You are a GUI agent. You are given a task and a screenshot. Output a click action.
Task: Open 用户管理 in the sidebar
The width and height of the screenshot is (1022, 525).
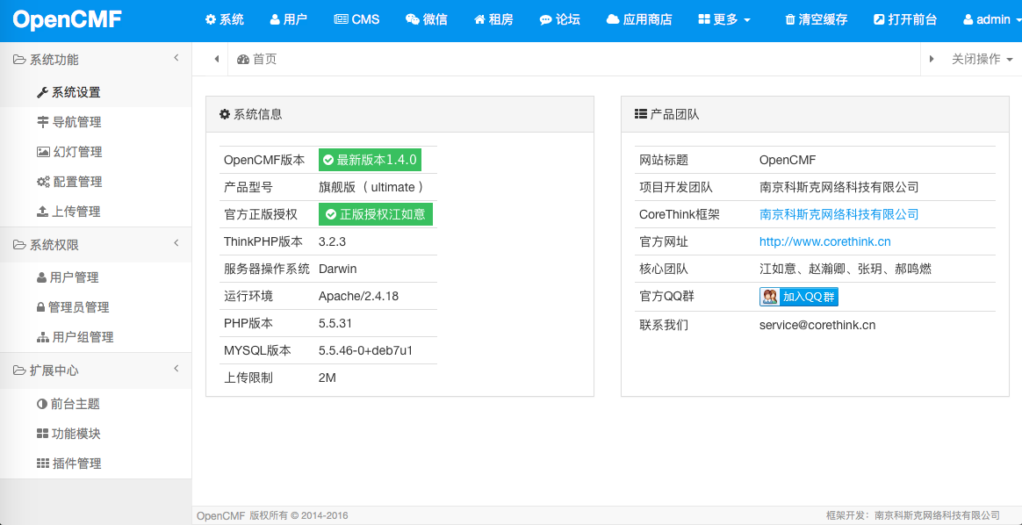tap(96, 278)
